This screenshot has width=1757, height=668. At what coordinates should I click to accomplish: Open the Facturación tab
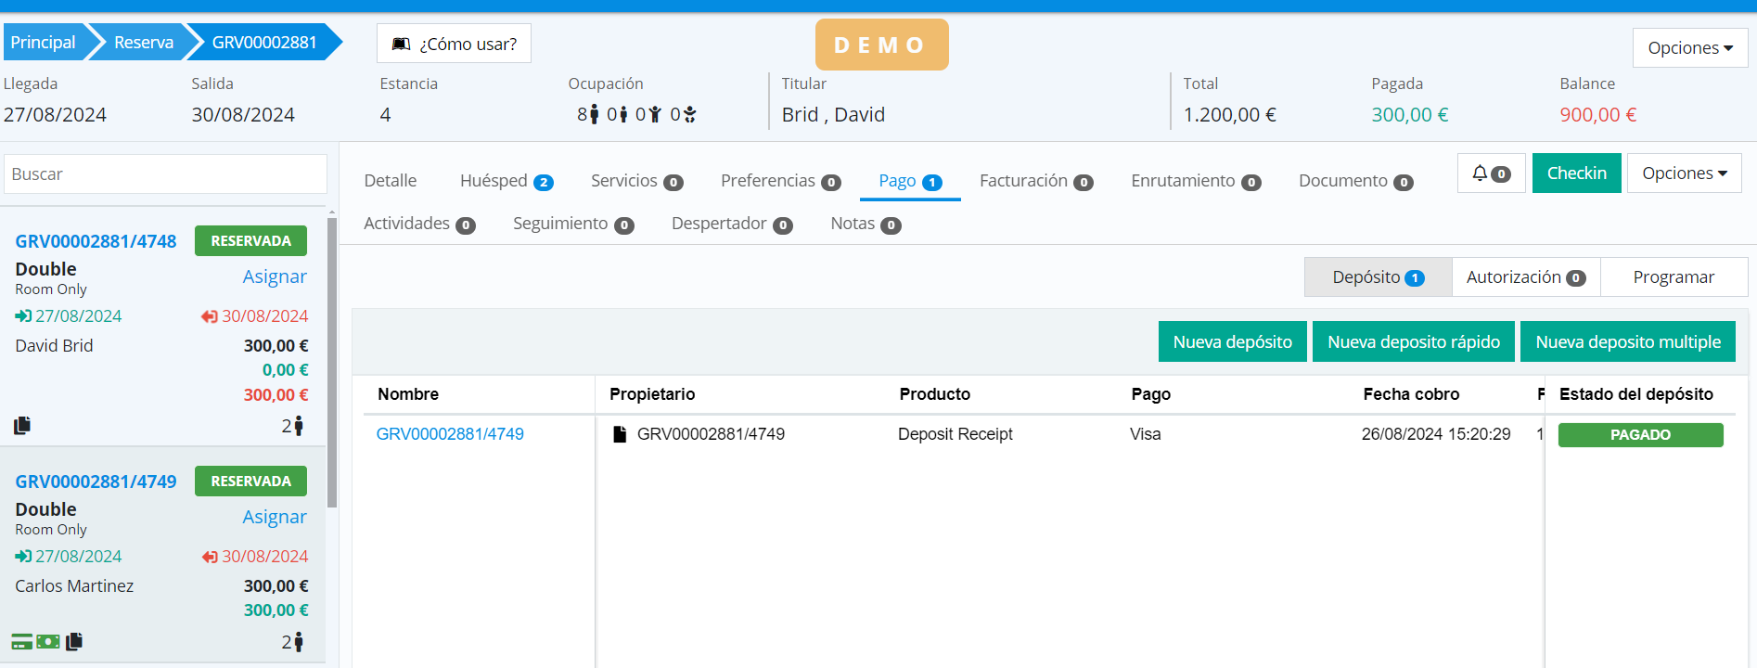[1035, 181]
